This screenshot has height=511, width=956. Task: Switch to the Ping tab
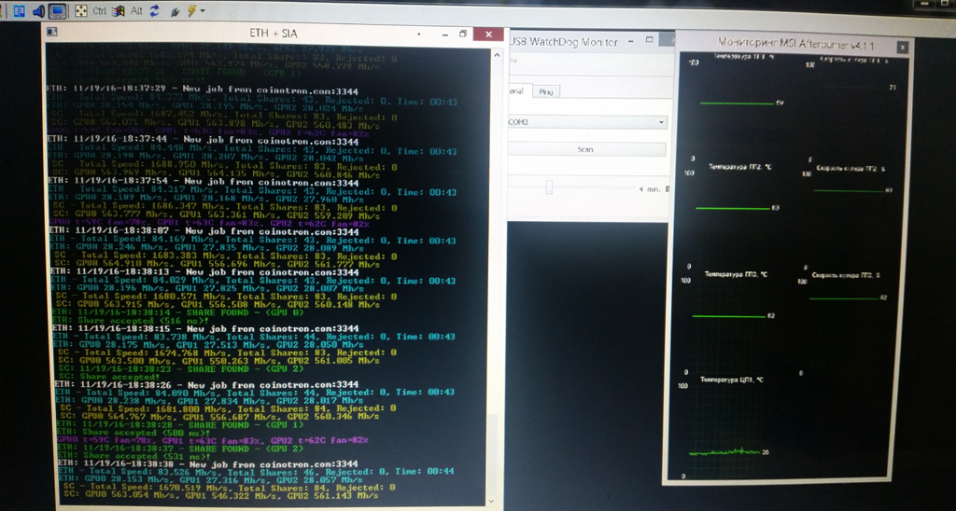[545, 91]
